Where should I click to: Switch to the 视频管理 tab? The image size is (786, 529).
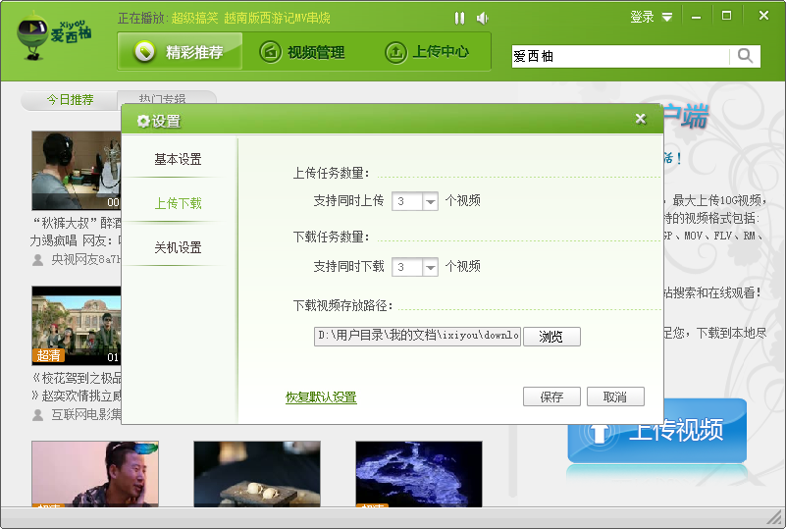click(x=302, y=52)
